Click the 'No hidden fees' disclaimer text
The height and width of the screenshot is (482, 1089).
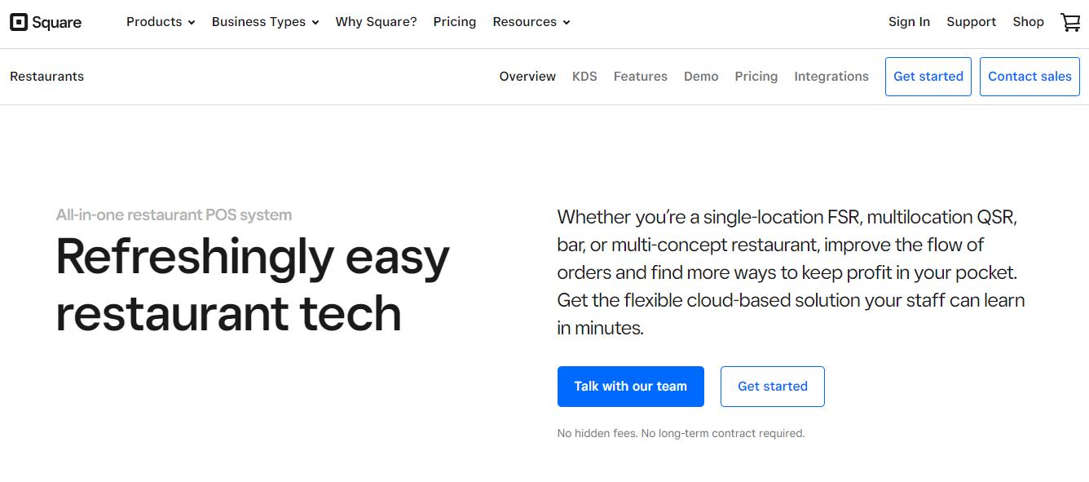click(681, 434)
